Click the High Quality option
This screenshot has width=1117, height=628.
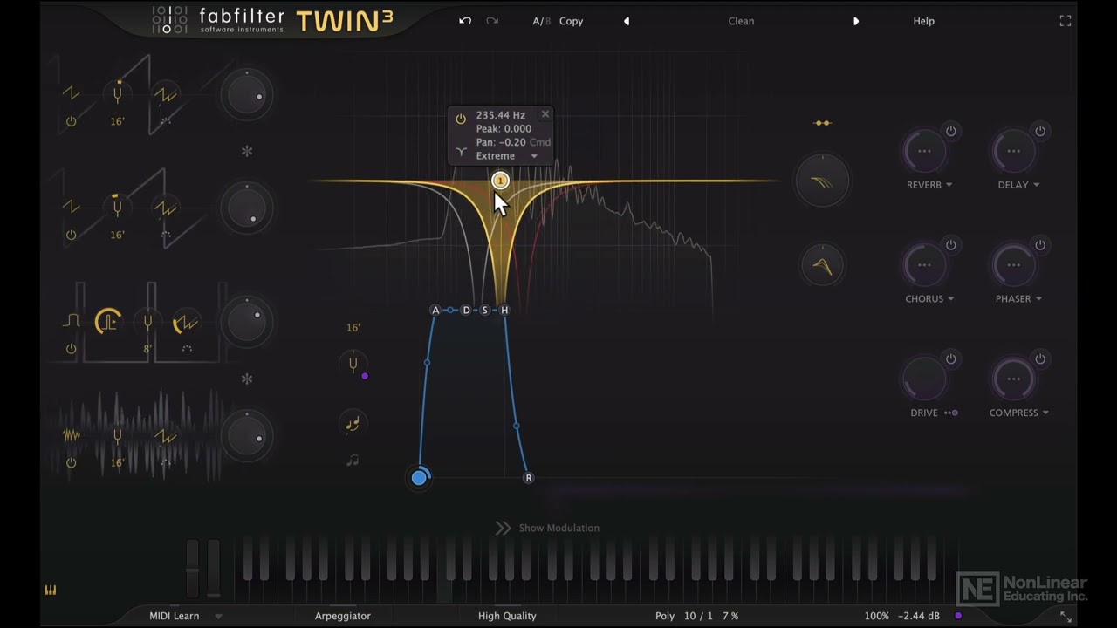click(x=507, y=616)
